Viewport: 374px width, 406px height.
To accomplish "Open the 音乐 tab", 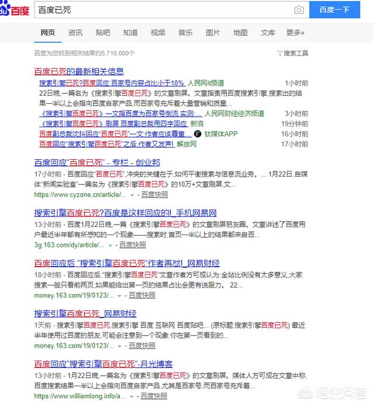I will (x=185, y=33).
